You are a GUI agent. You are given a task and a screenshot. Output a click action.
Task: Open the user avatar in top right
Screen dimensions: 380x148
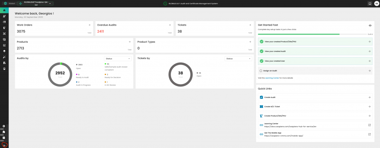376,4
